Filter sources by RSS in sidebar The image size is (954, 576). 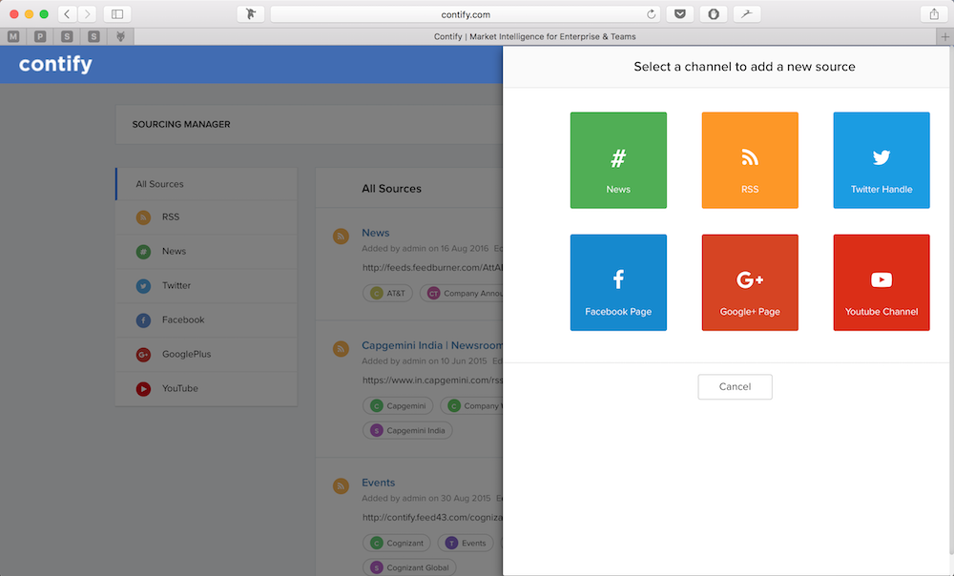pos(171,217)
